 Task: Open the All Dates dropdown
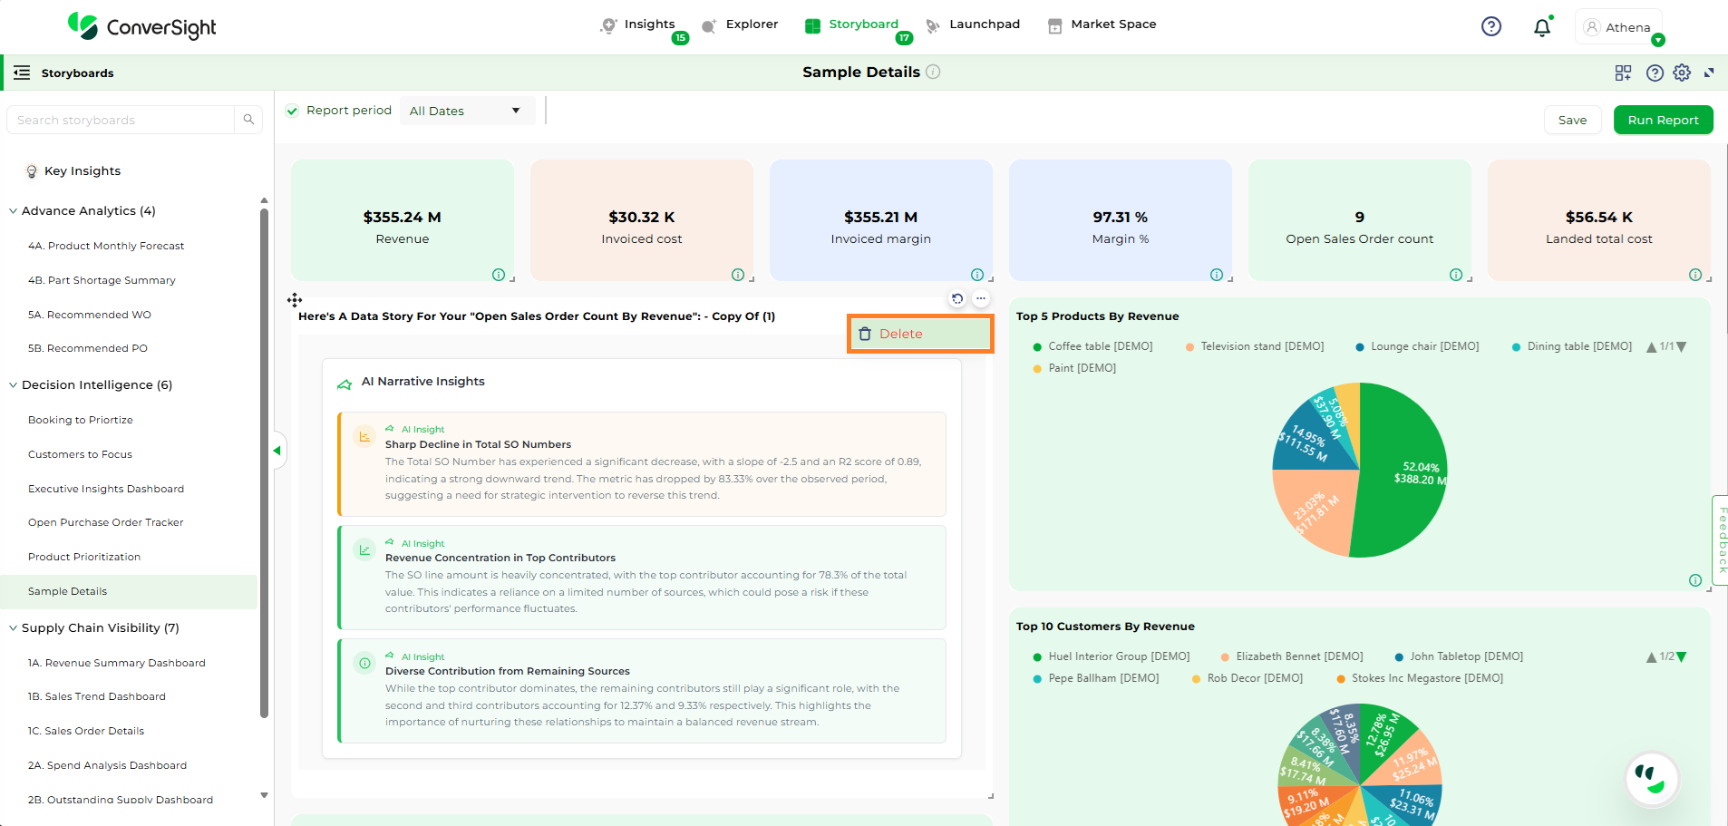pos(466,111)
